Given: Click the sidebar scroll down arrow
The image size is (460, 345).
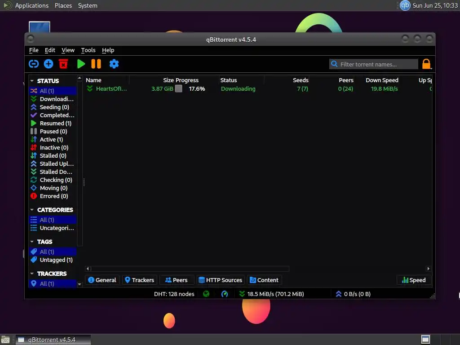Looking at the screenshot, I should click(x=80, y=284).
